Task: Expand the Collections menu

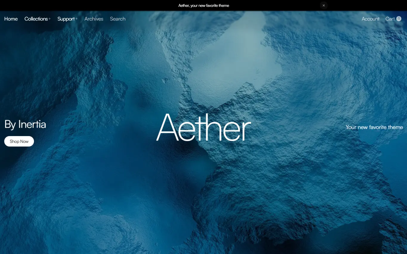Action: (38, 19)
